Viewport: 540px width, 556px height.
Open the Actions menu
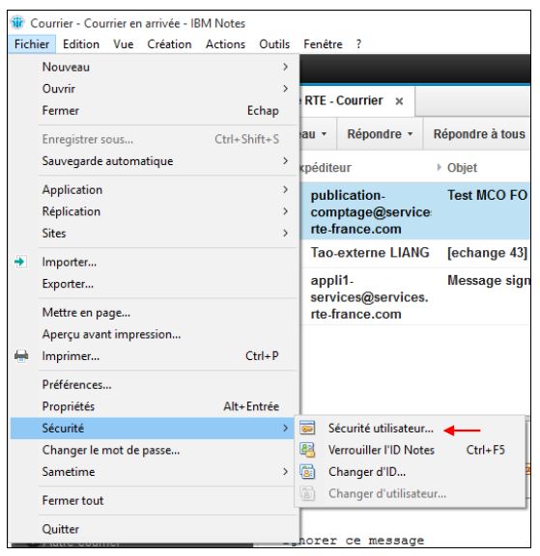click(225, 44)
